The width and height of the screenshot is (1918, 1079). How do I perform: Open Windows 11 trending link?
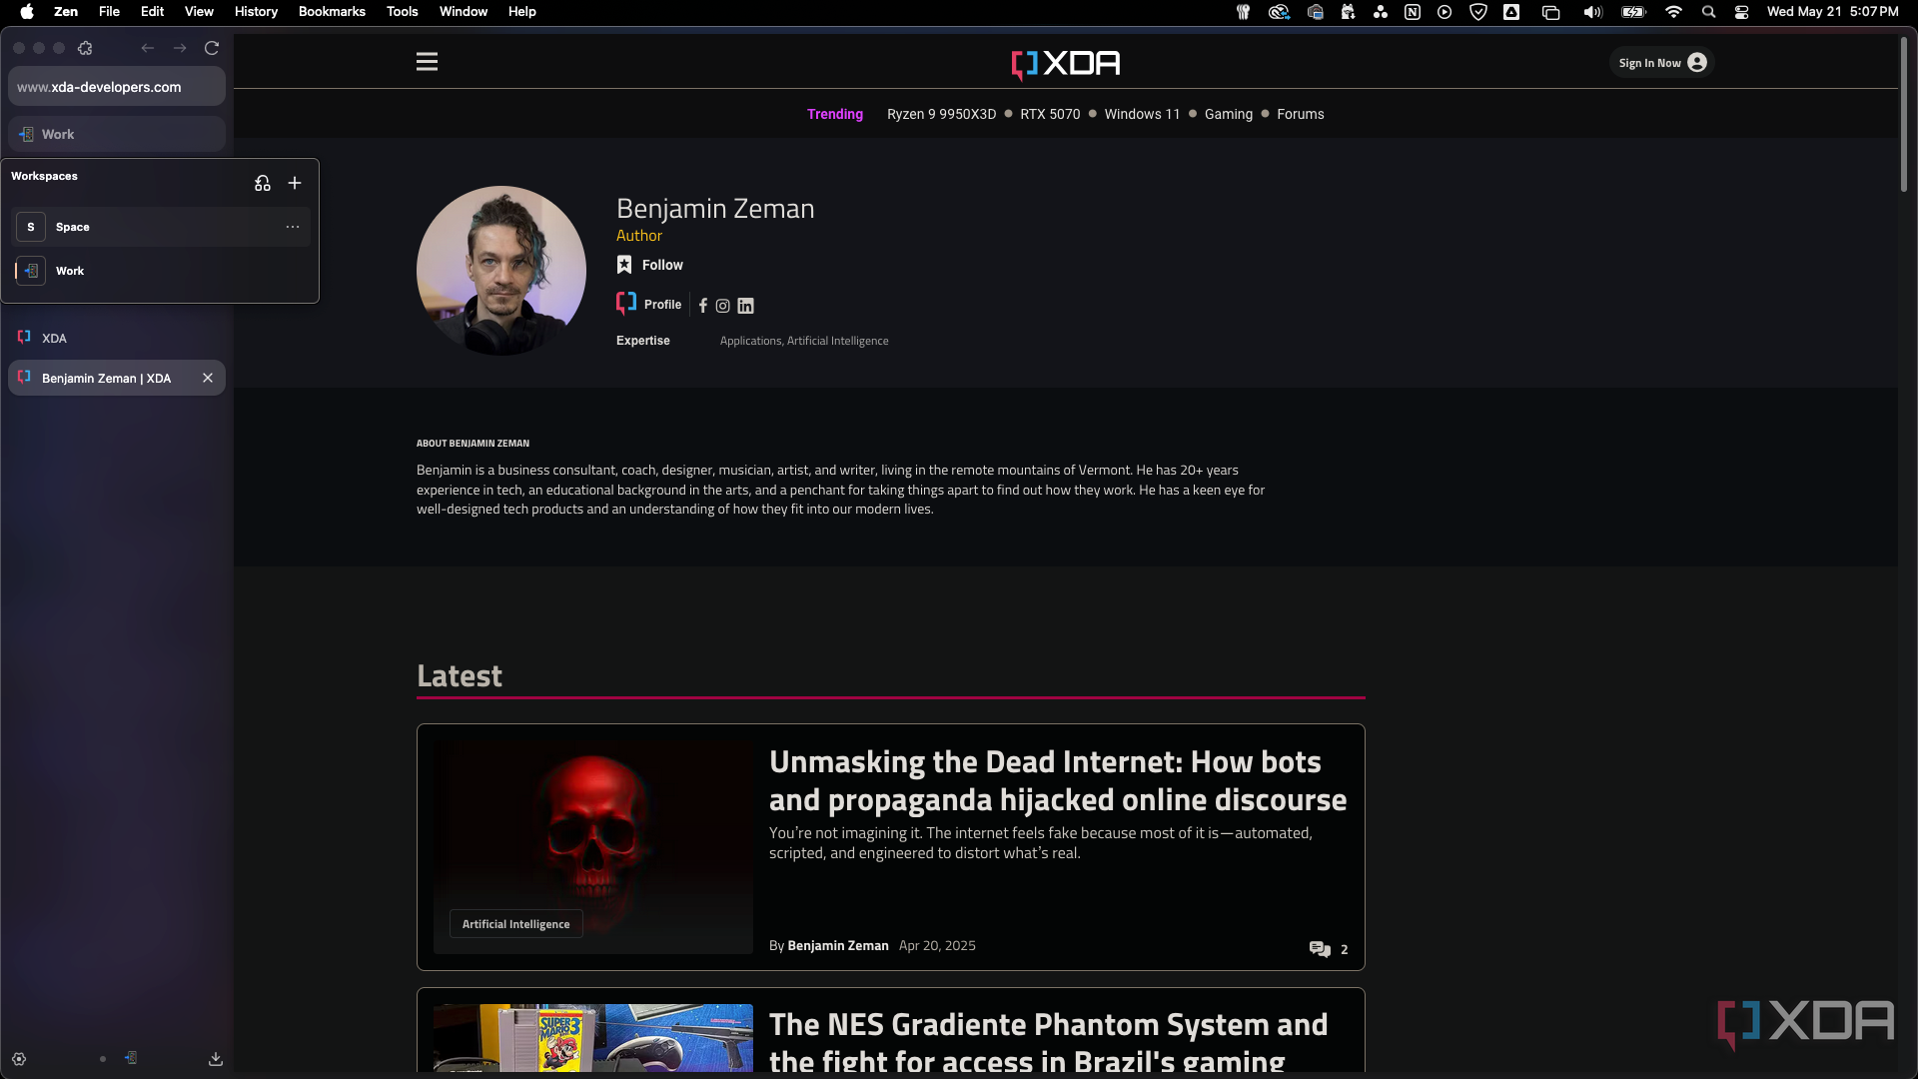point(1142,114)
